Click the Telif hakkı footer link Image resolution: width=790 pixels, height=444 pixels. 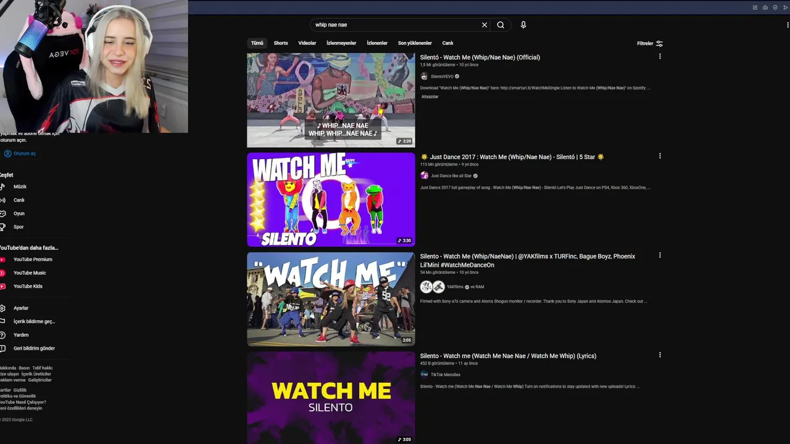click(x=43, y=368)
